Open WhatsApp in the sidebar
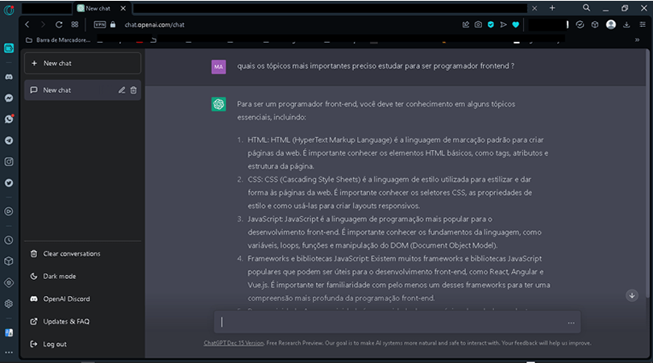The image size is (653, 363). tap(9, 119)
